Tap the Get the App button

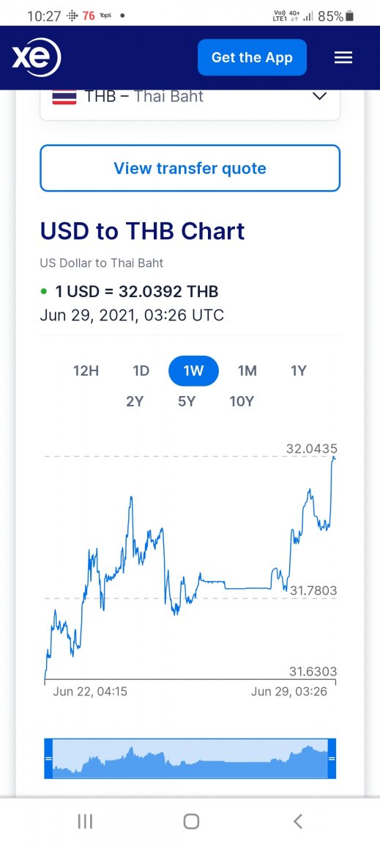(x=252, y=58)
